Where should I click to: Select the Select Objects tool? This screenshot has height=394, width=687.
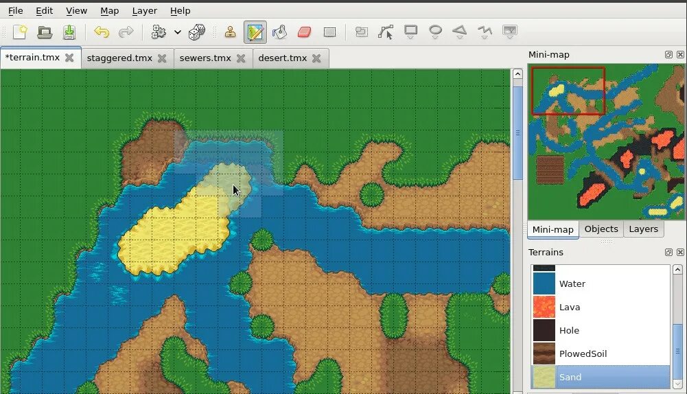point(362,32)
